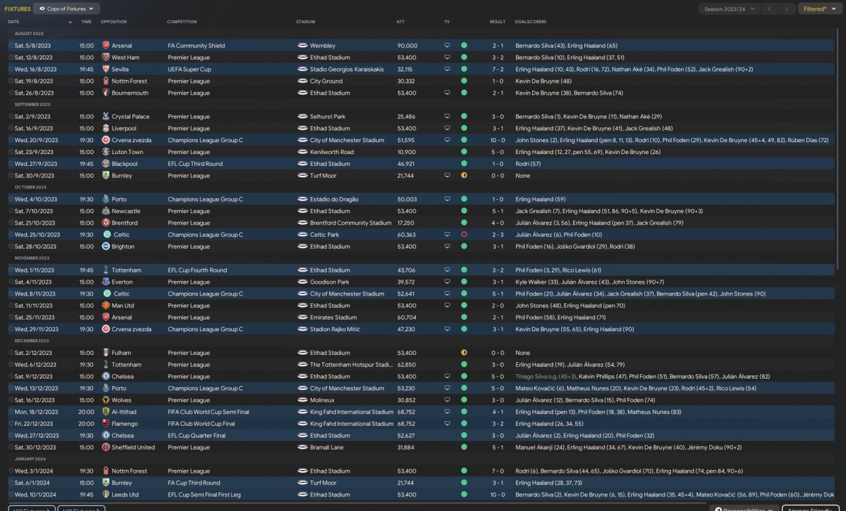The image size is (846, 511).
Task: Click the 7 - 2 result against Sevilla
Action: click(x=498, y=69)
